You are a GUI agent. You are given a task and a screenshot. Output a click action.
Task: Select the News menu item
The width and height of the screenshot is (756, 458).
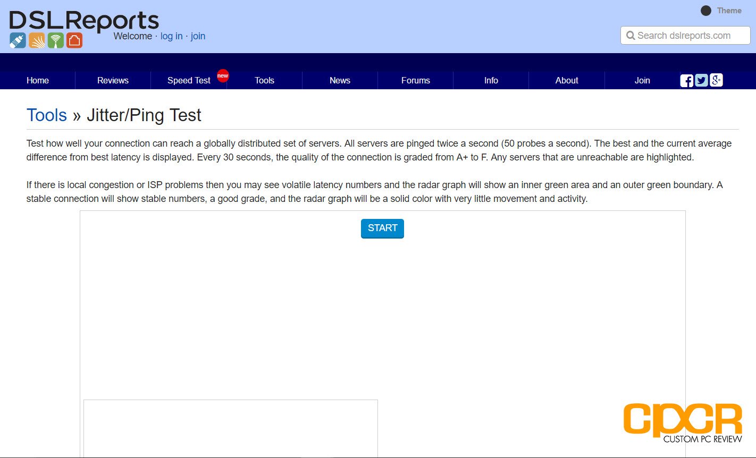click(340, 80)
